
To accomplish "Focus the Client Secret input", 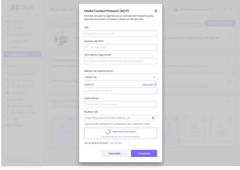I will pos(120,105).
